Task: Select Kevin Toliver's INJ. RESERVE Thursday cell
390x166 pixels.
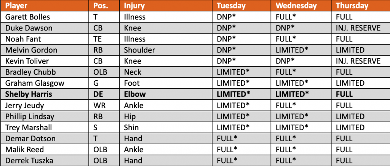Action: coord(358,61)
